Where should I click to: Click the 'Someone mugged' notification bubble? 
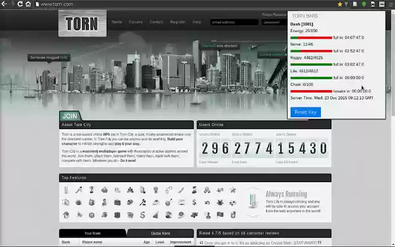coord(49,57)
